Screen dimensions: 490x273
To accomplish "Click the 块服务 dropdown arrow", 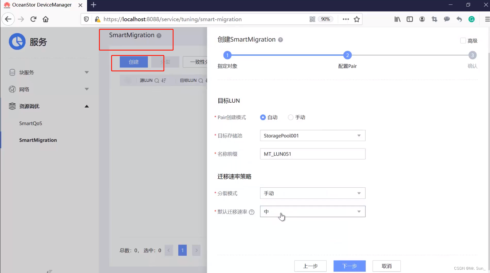I will point(87,72).
